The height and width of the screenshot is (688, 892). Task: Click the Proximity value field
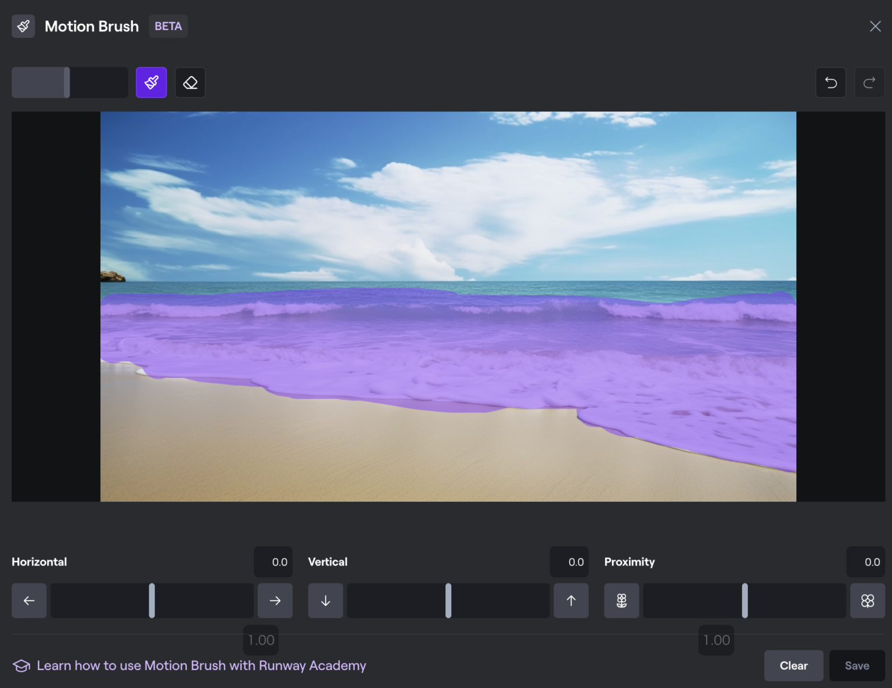click(866, 561)
